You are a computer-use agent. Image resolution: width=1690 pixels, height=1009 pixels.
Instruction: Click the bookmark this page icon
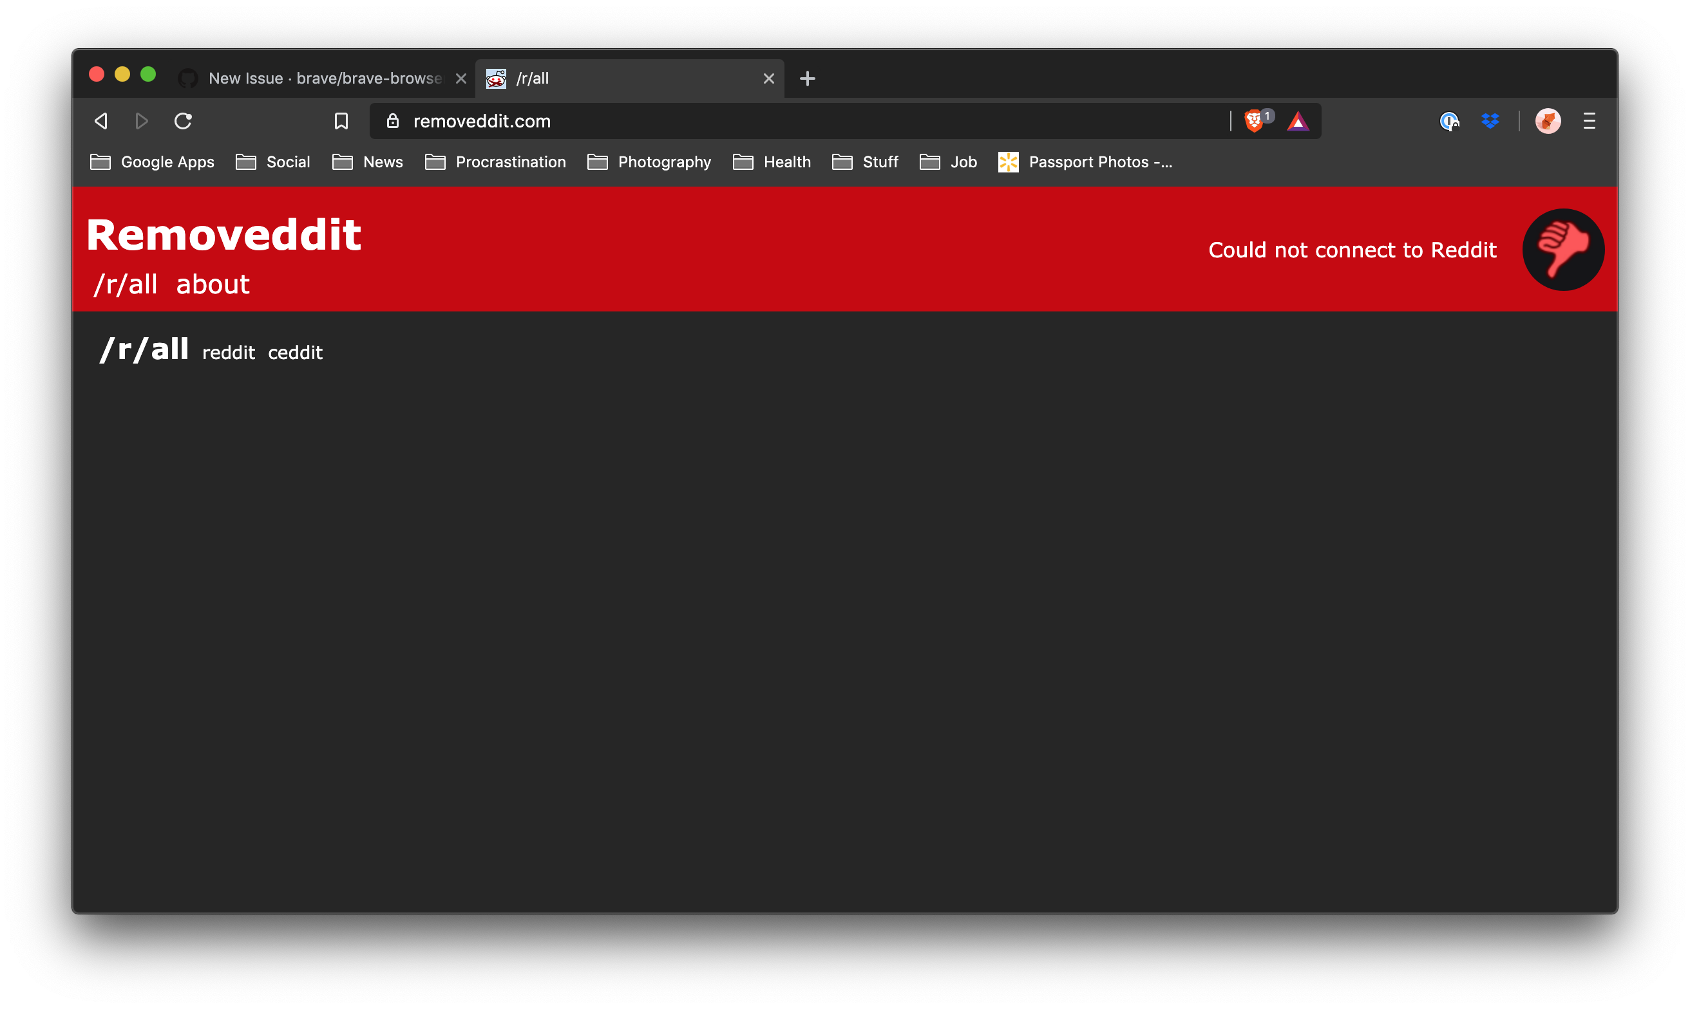[341, 121]
